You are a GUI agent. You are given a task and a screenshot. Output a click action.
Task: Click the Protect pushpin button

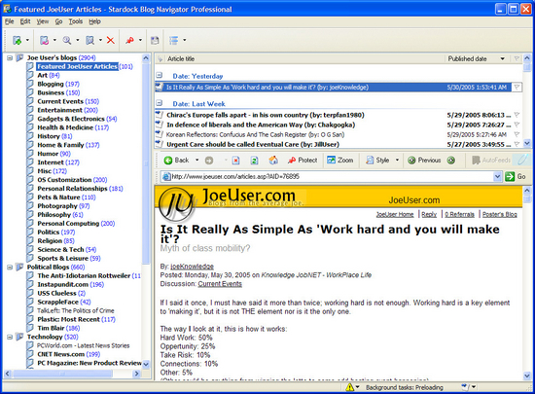(303, 160)
